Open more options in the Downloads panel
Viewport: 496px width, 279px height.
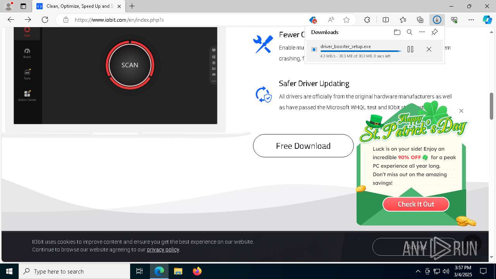tap(422, 32)
